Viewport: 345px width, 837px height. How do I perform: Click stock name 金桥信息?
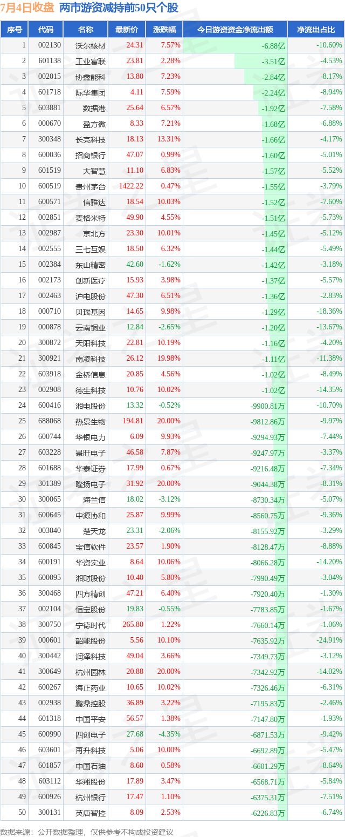coord(91,374)
